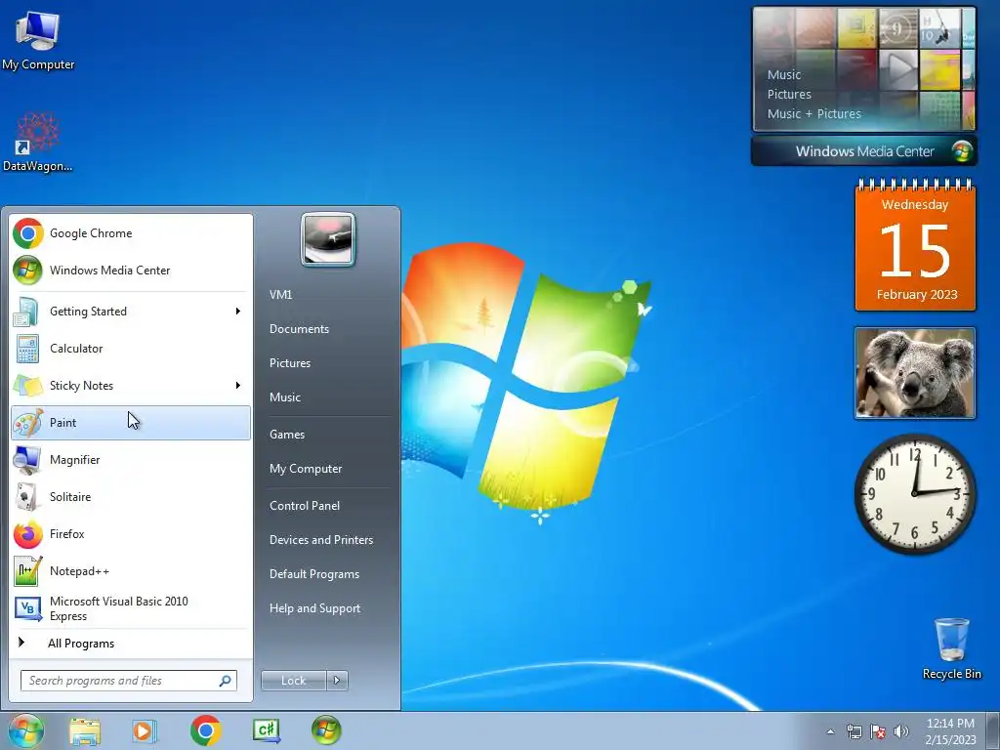
Task: Launch Firefox from the Start menu
Action: (x=131, y=534)
